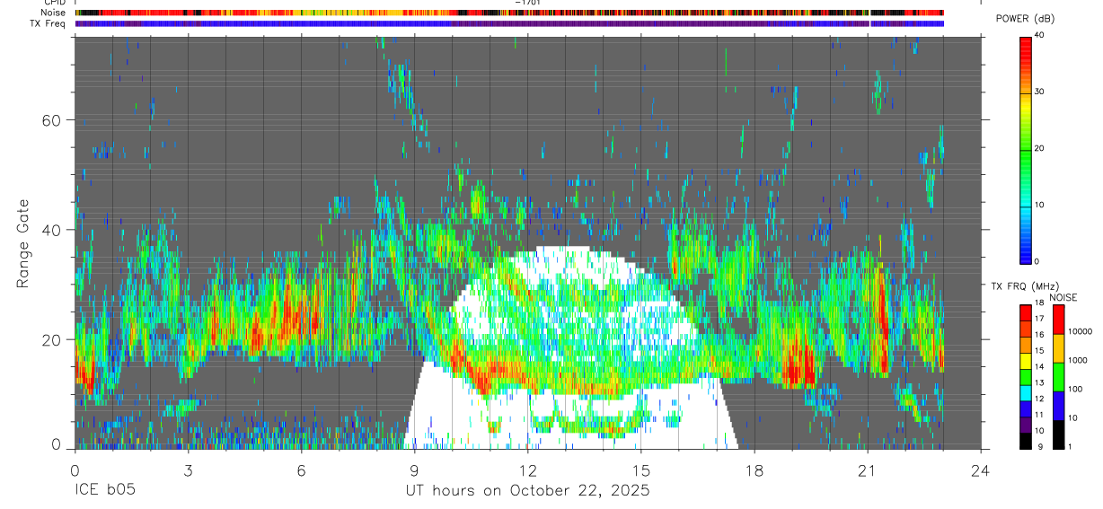Select the green swatch in the TX FRQ legend
This screenshot has height=509, width=1103.
[1025, 376]
